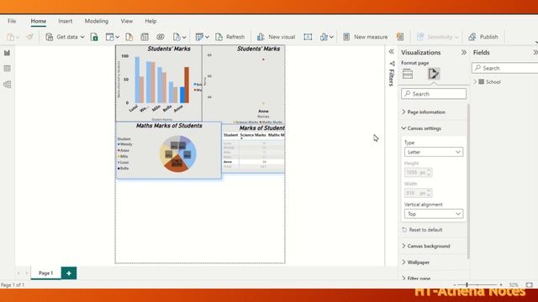Select the Format page paintbrush icon
The image size is (538, 302).
tap(434, 74)
